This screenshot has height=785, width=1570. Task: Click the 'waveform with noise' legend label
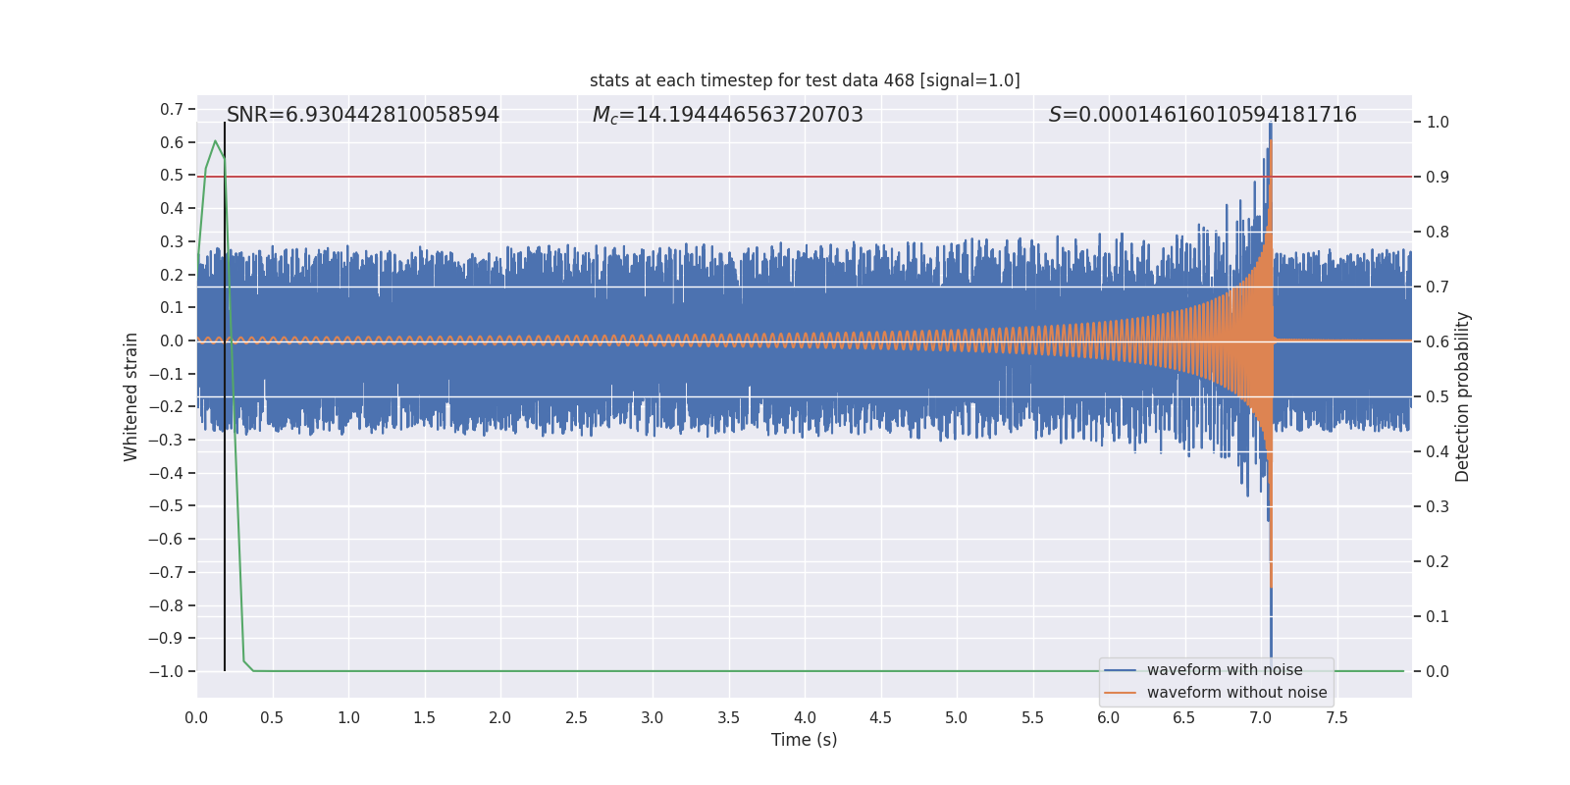(x=1225, y=670)
